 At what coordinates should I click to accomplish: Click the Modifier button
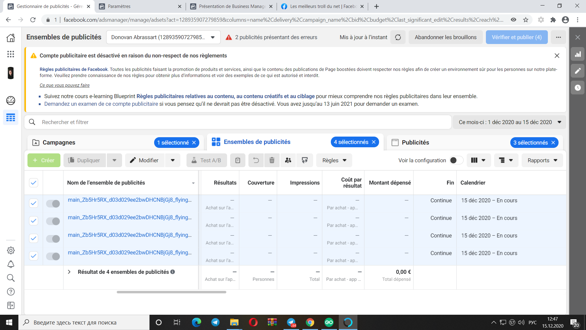pyautogui.click(x=145, y=160)
